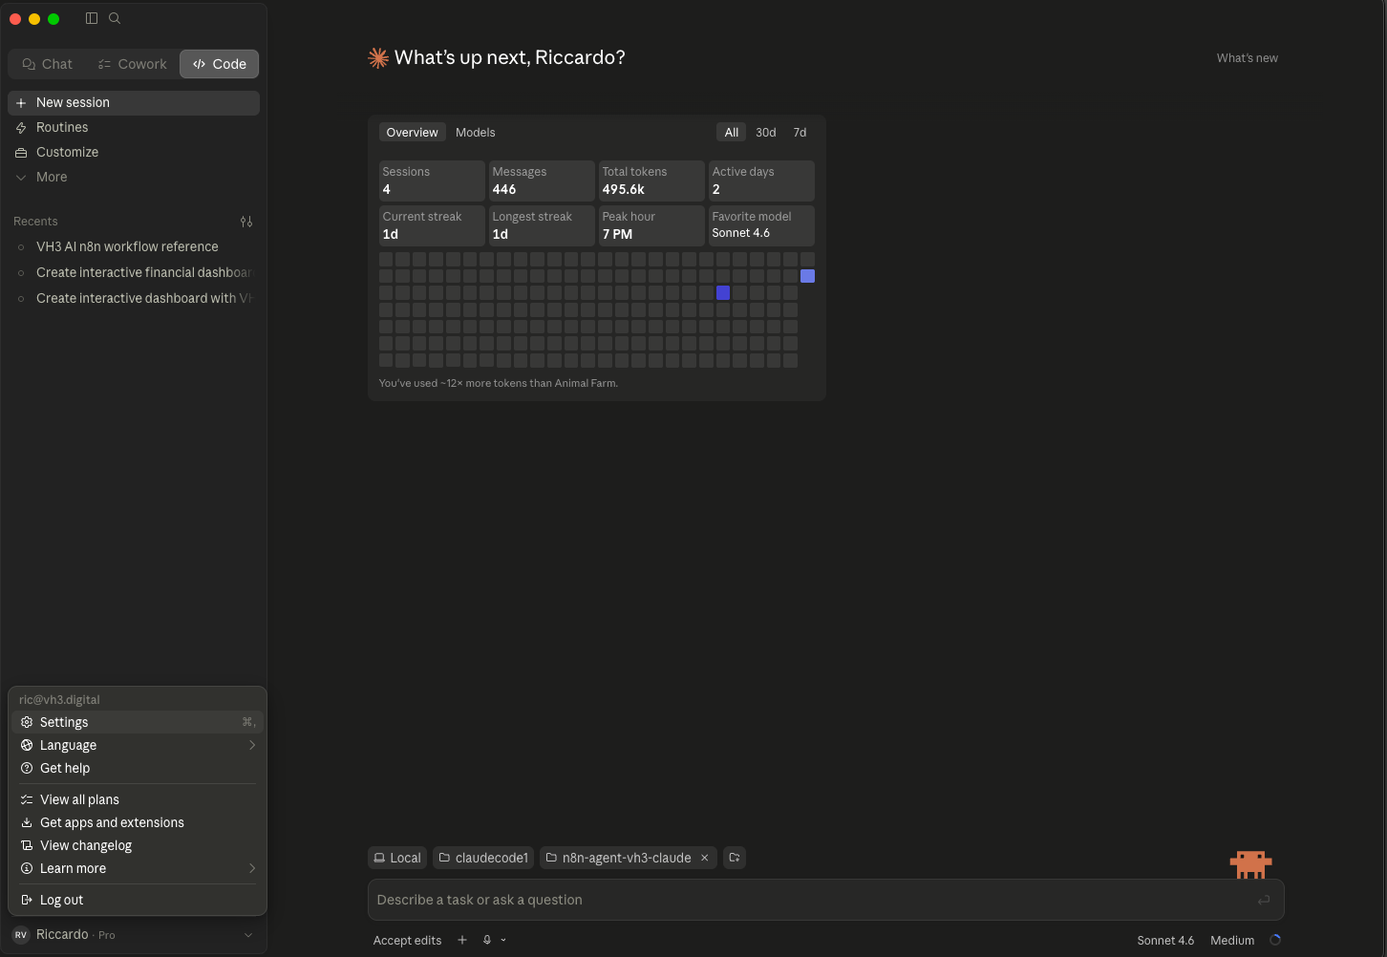Open the Accept edits mode selector
Screen dimensions: 1387x957
tap(407, 941)
